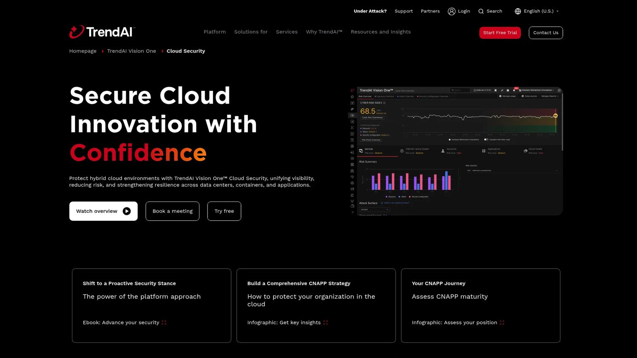Click the TrendAI logo
Image resolution: width=637 pixels, height=358 pixels.
[x=102, y=32]
